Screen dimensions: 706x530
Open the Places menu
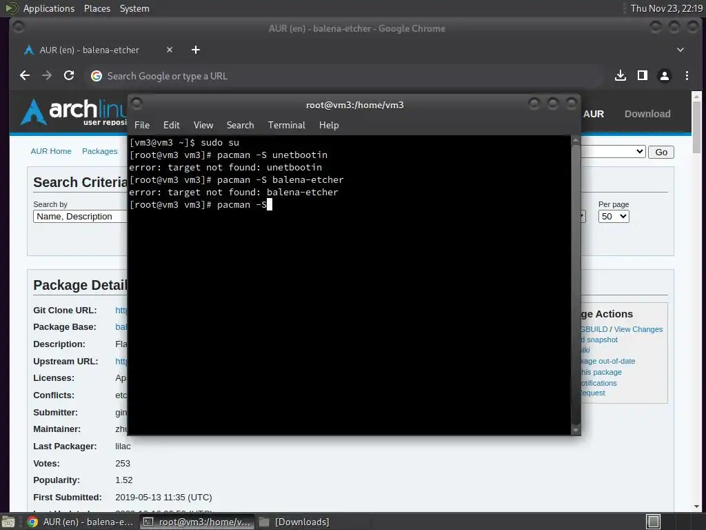point(97,8)
